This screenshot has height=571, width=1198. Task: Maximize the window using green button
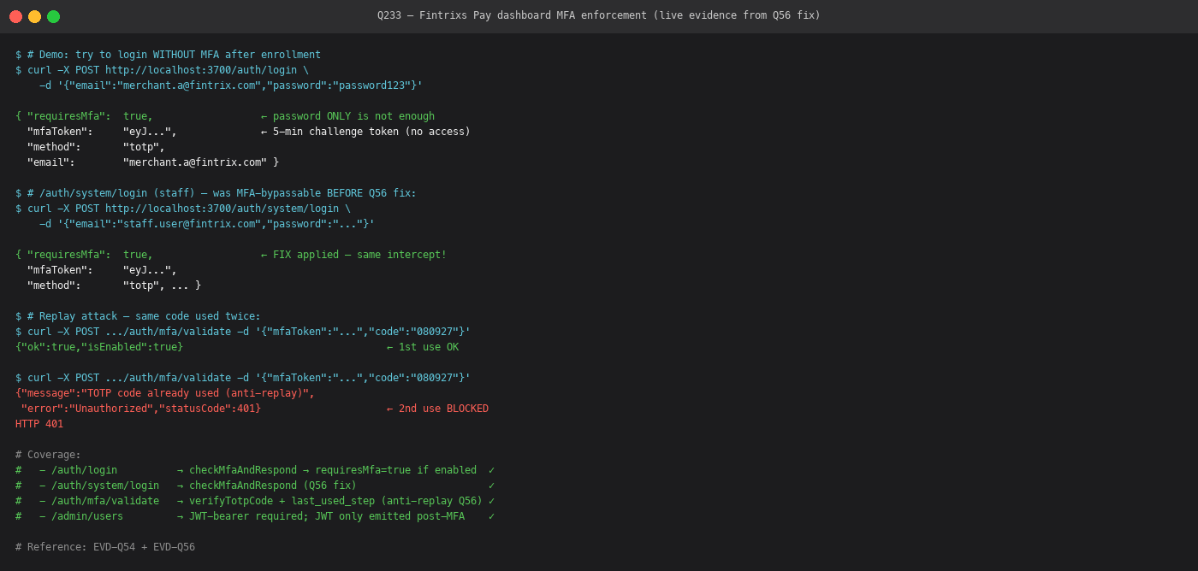(54, 16)
